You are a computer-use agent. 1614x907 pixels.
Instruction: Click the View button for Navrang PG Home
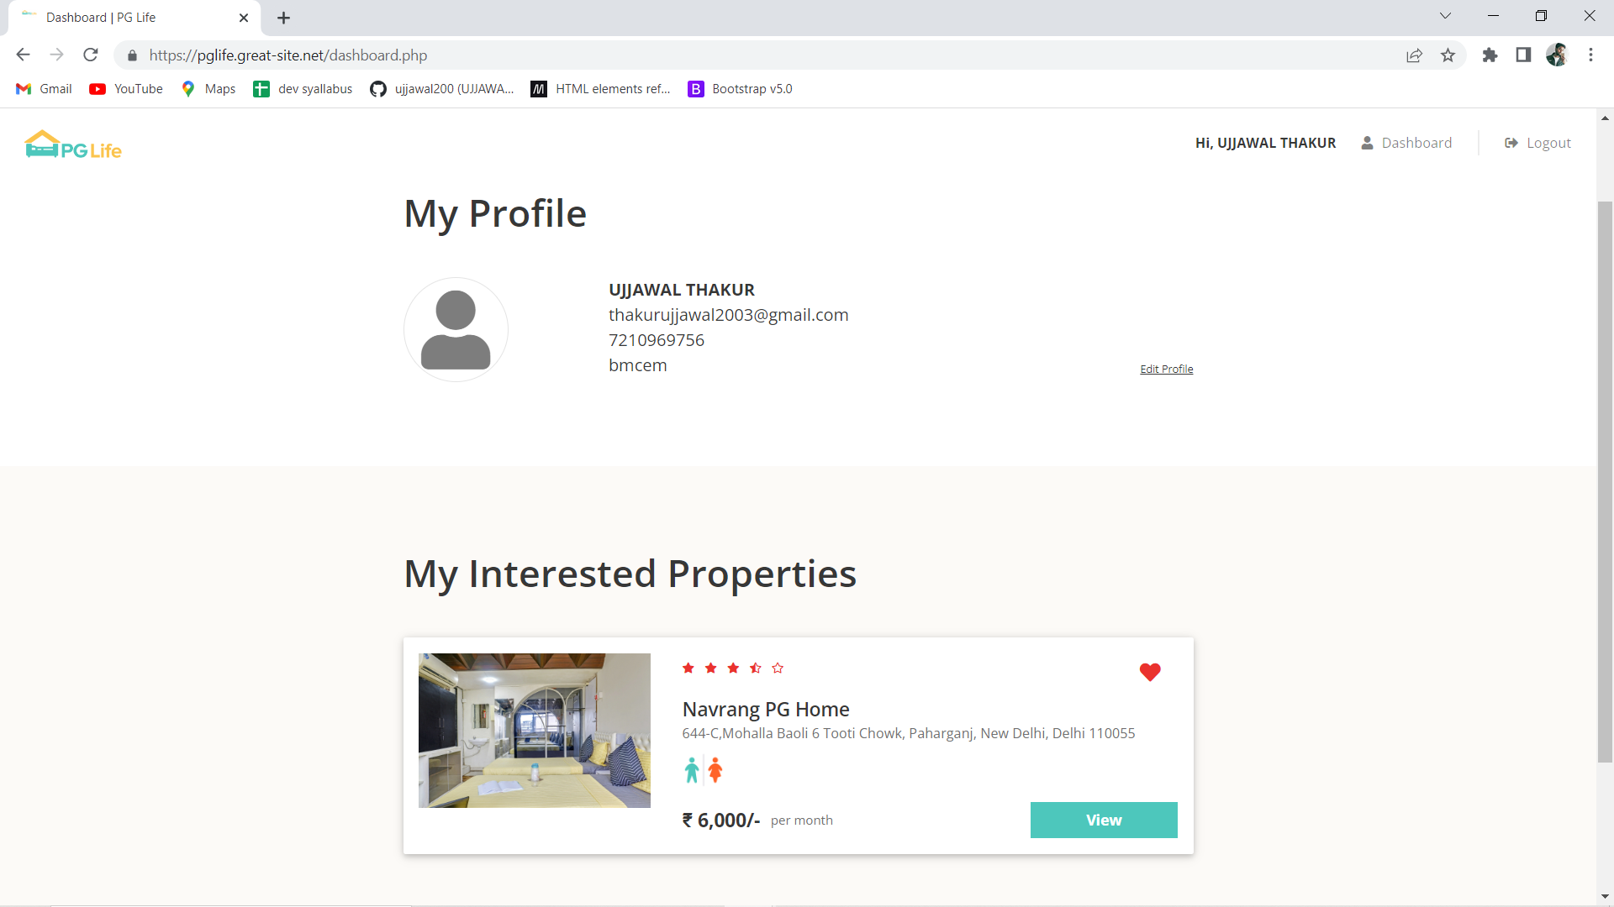[1104, 820]
